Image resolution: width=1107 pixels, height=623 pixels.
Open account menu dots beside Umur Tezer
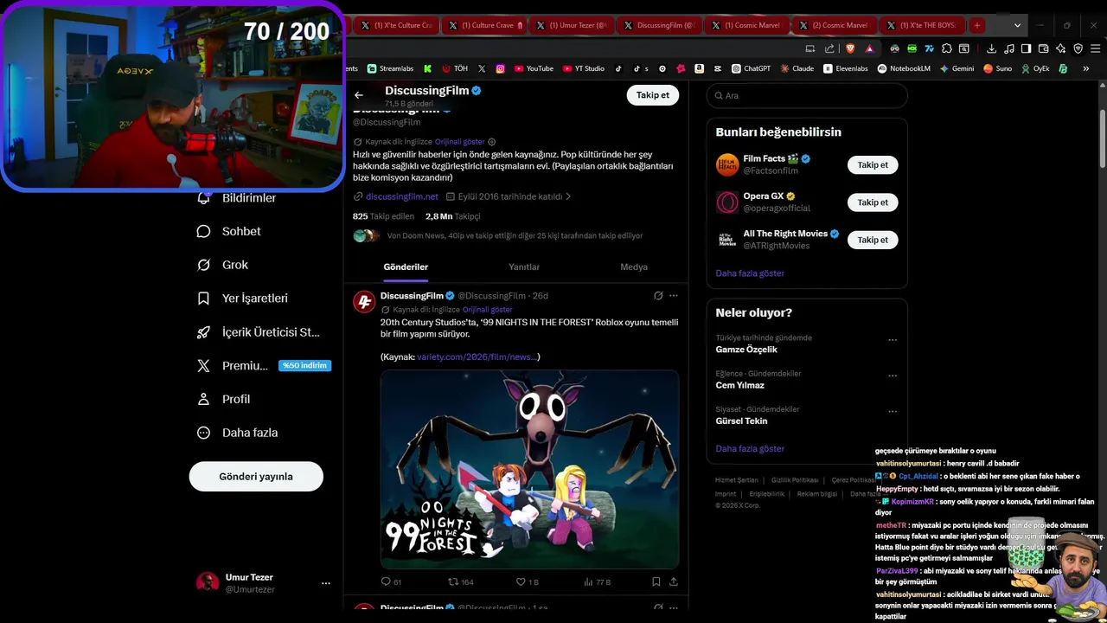[326, 583]
